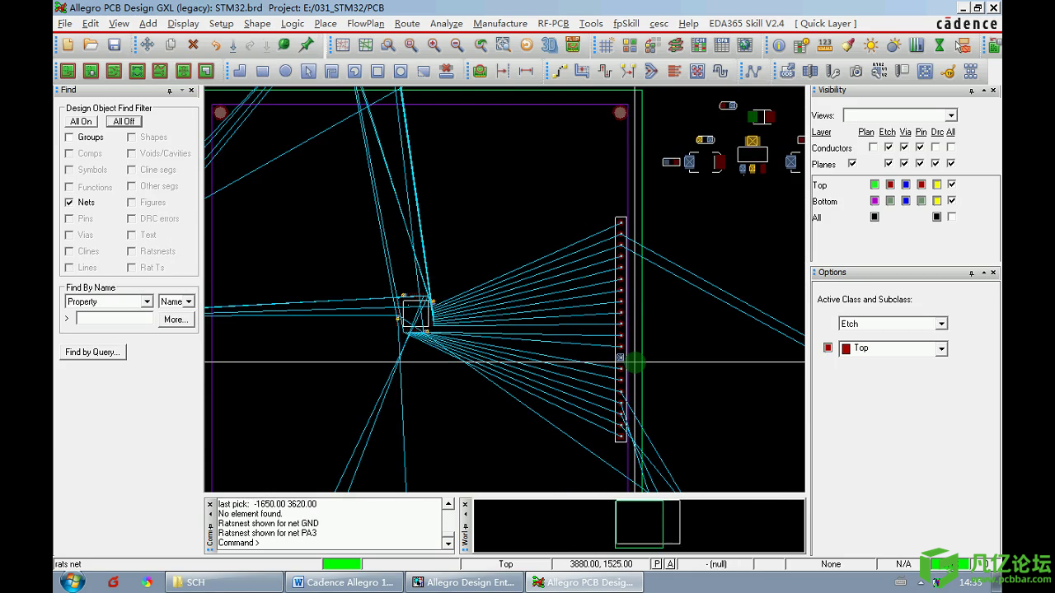Click the Flip board icon
Image resolution: width=1055 pixels, height=593 pixels.
pos(572,45)
